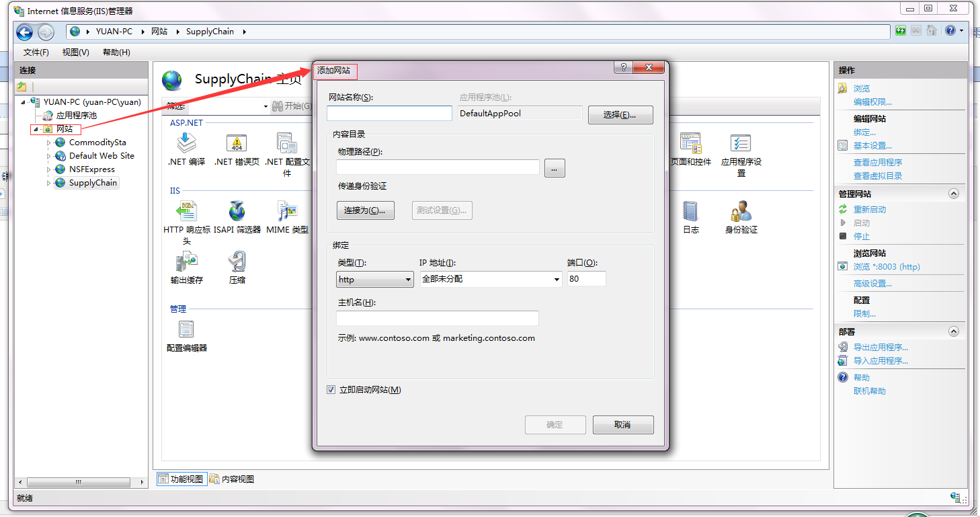Open the .NET 配置文件 feature icon
The image size is (980, 517).
[x=287, y=143]
